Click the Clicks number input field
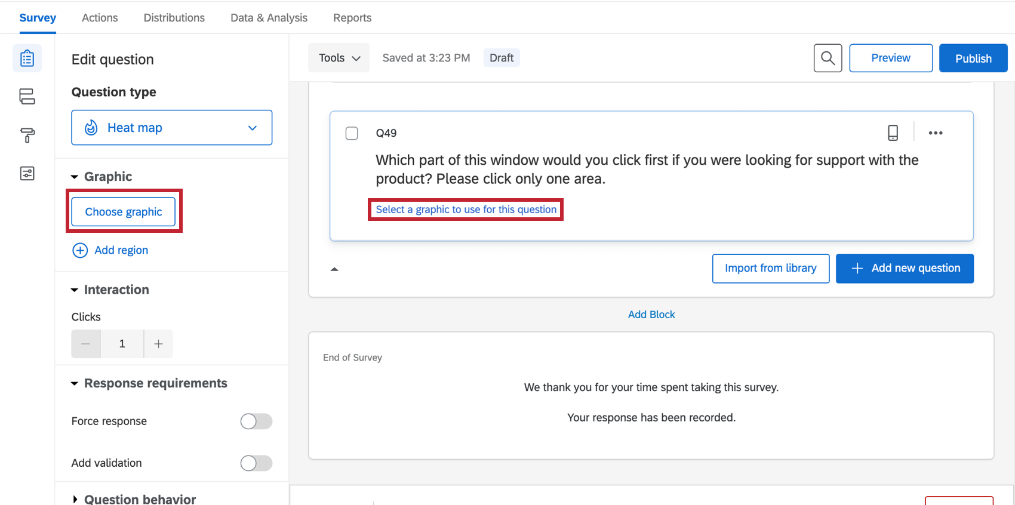 coord(122,344)
